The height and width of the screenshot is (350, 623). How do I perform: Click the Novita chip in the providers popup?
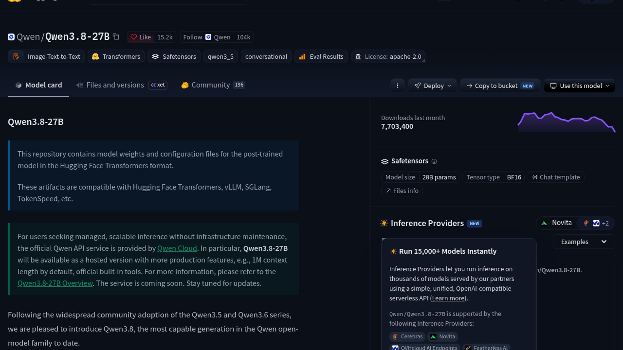click(443, 337)
